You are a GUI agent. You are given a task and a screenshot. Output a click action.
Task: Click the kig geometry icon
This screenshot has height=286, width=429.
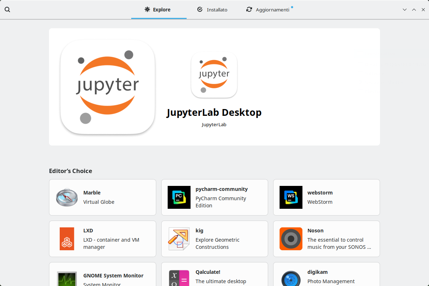tap(179, 239)
